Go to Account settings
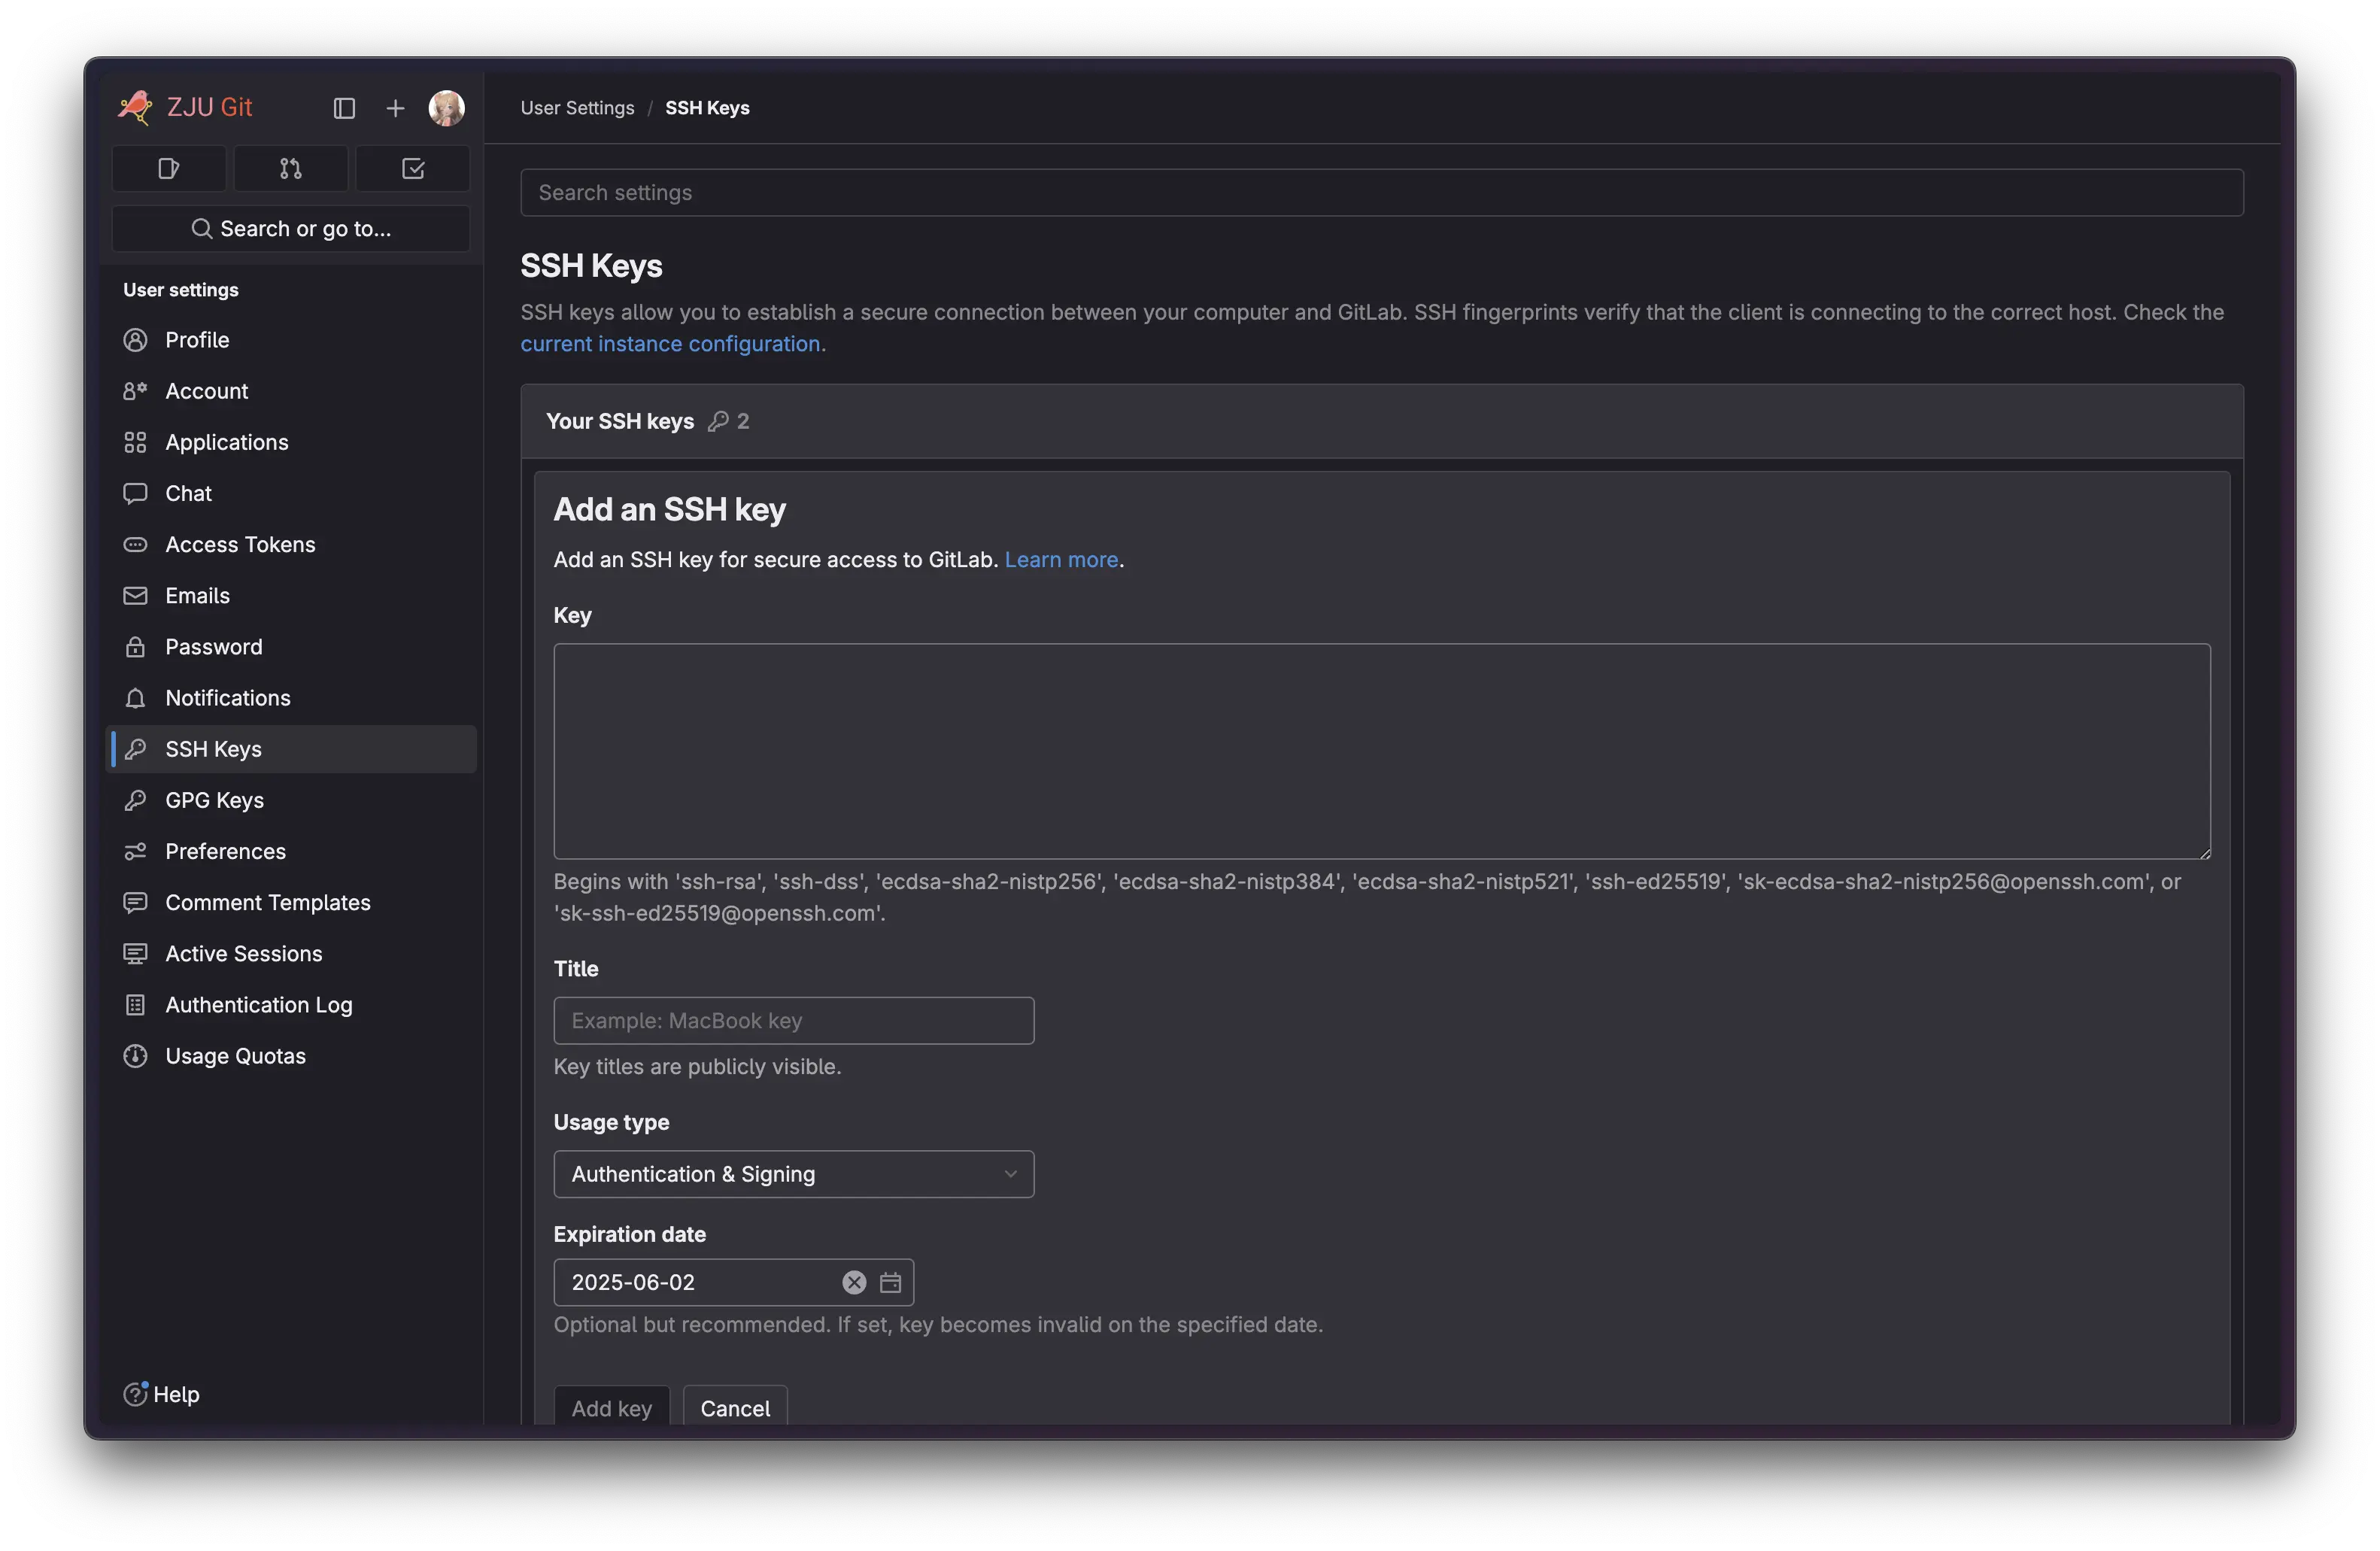Viewport: 2380px width, 1551px height. 291,391
